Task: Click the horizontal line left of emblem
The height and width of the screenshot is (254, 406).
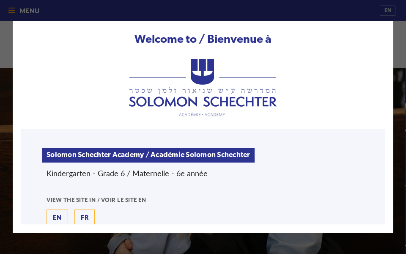Action: pyautogui.click(x=157, y=77)
